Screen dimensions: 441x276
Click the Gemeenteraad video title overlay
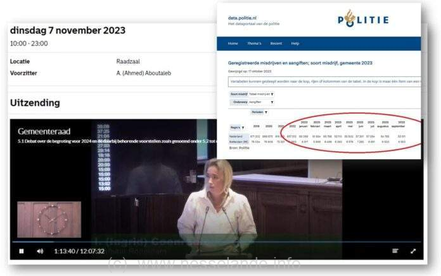tap(44, 131)
